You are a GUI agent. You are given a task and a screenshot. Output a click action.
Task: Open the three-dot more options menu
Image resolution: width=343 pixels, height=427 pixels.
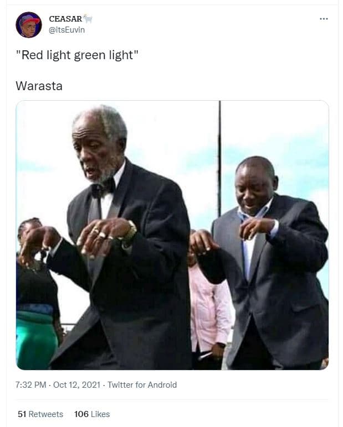tap(324, 19)
